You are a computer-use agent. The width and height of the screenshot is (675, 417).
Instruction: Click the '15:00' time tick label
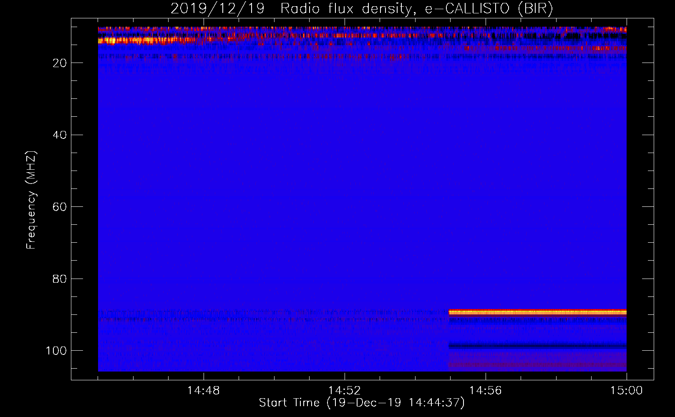[x=626, y=391]
